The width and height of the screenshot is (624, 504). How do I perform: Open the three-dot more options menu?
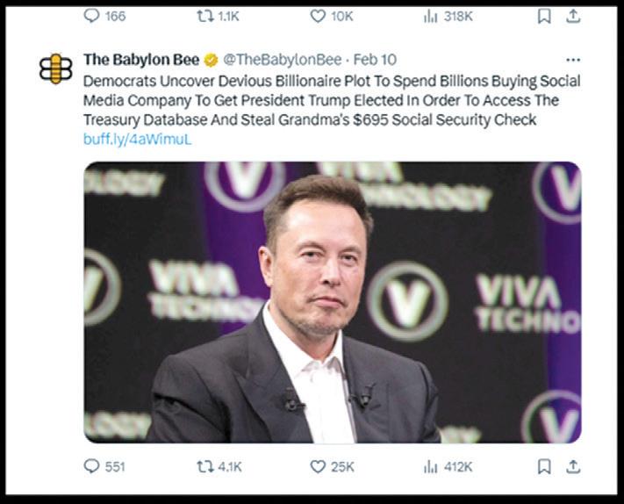click(573, 60)
